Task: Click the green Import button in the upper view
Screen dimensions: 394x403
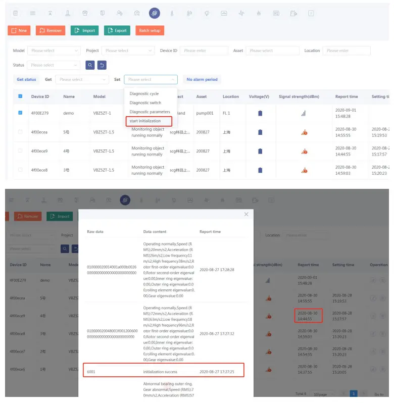Action: (84, 30)
